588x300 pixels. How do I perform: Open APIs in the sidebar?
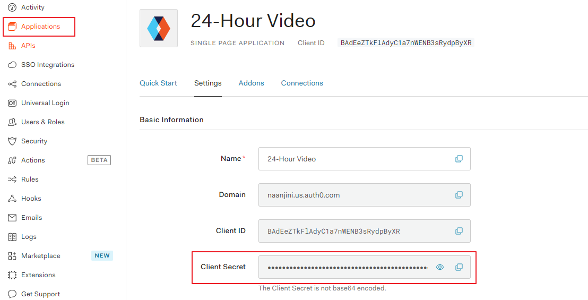(x=28, y=45)
